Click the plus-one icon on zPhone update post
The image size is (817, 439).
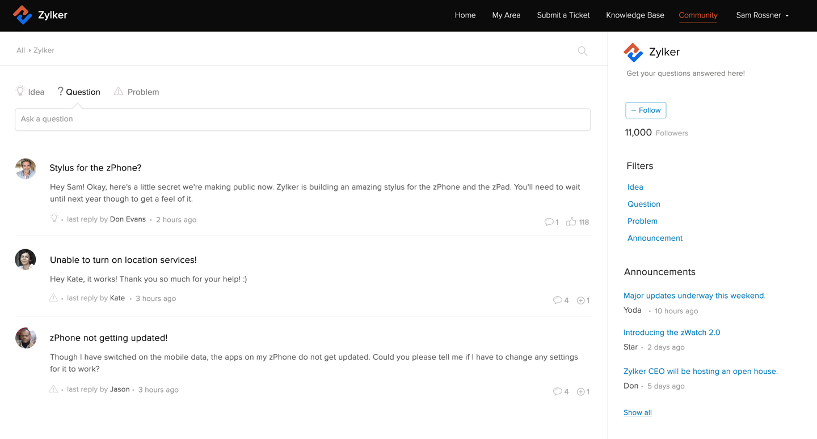580,391
